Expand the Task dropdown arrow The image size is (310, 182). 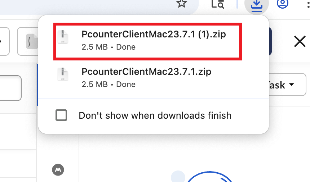coord(291,85)
